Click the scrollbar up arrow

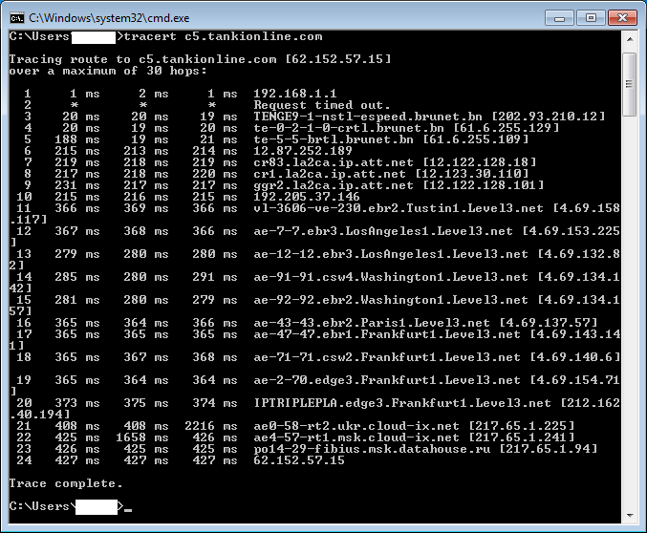[629, 38]
